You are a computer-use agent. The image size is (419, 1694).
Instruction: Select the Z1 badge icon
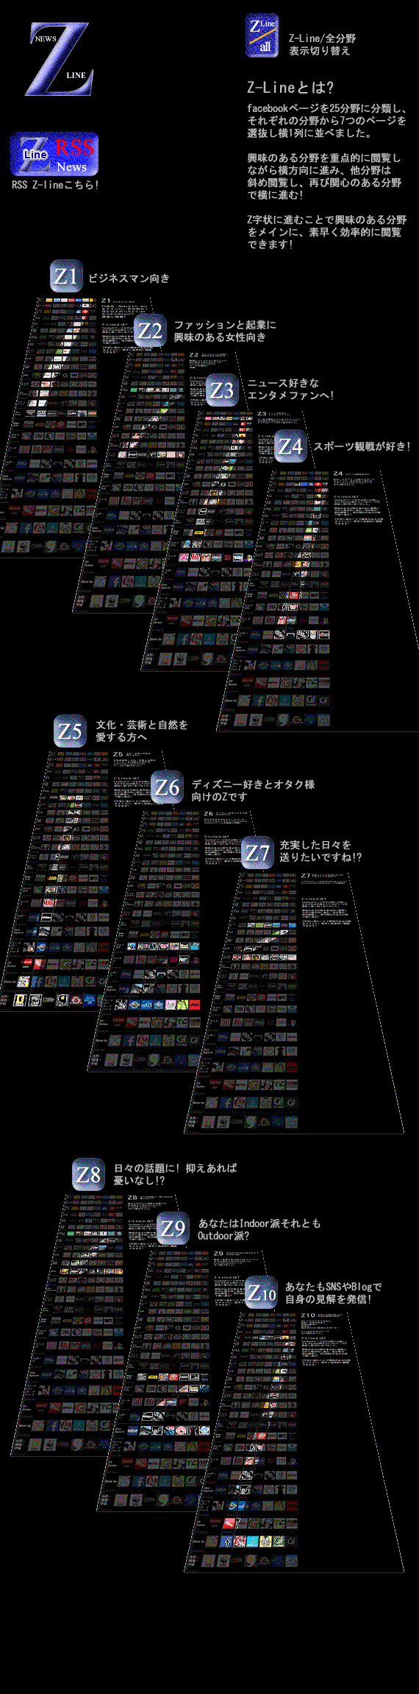pos(66,277)
